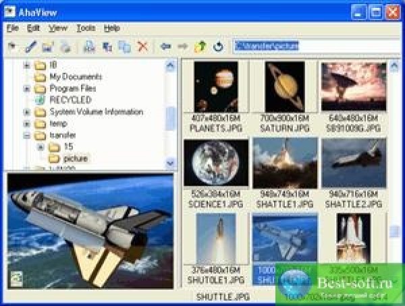Select the System Volume Information folder
This screenshot has height=306, width=405.
click(97, 112)
